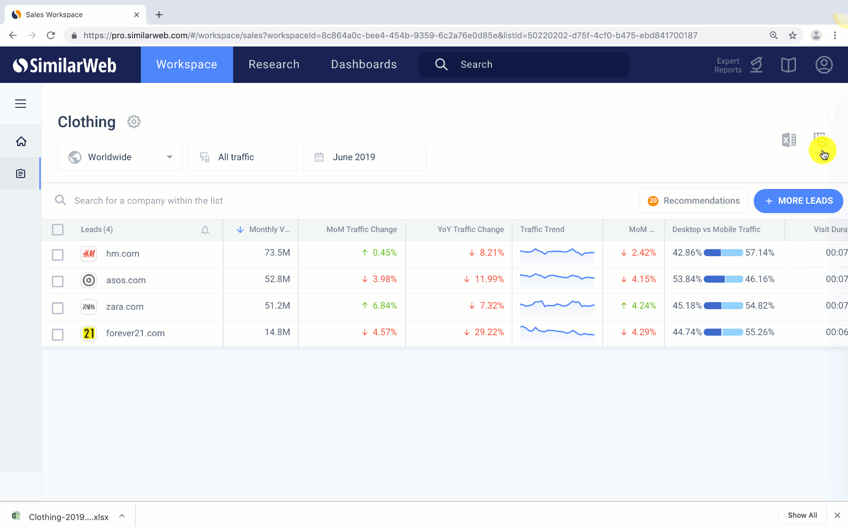This screenshot has height=530, width=848.
Task: Tick the zara.com row checkbox
Action: point(58,308)
